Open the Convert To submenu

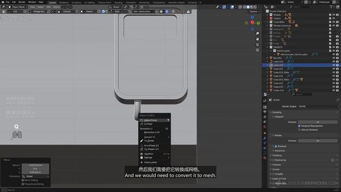click(155, 137)
